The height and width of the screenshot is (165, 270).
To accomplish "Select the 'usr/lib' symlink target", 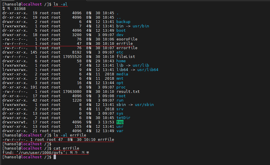I will (x=141, y=65).
